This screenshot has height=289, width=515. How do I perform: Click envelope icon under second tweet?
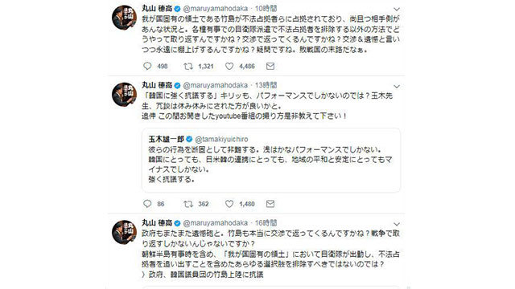tap(270, 204)
